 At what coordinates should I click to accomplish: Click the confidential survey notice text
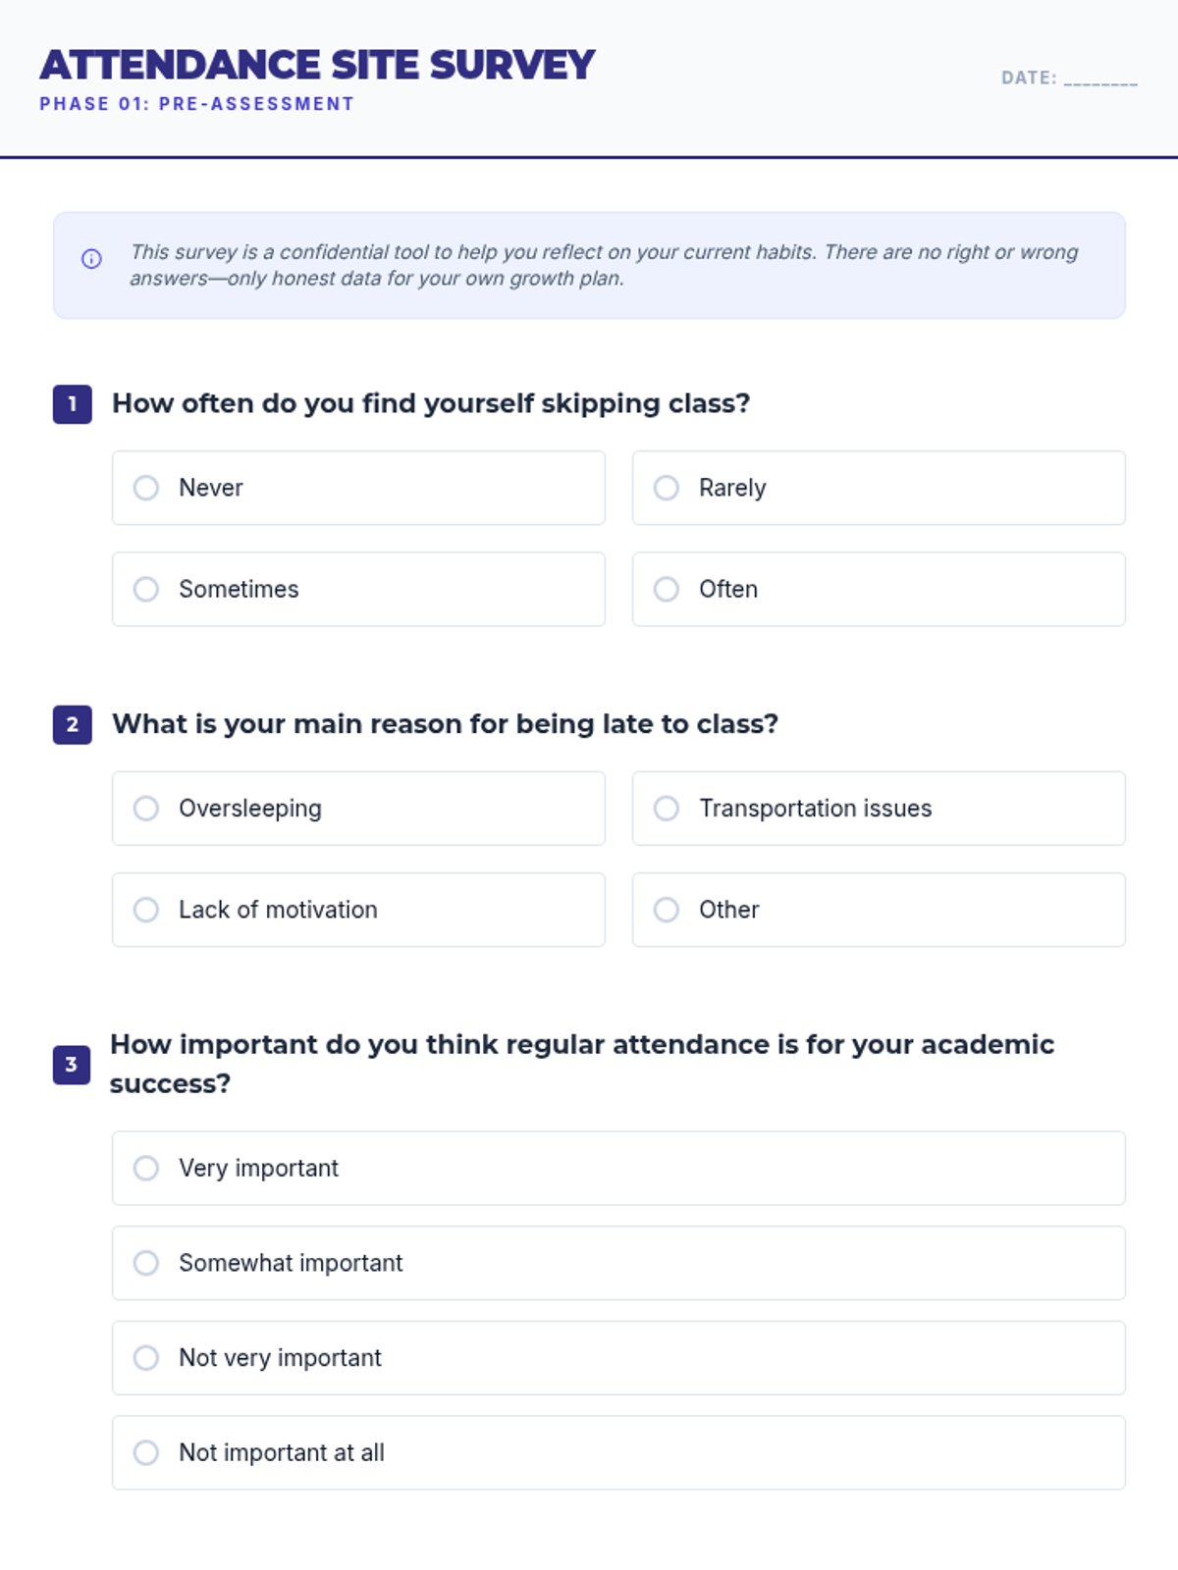(x=604, y=265)
